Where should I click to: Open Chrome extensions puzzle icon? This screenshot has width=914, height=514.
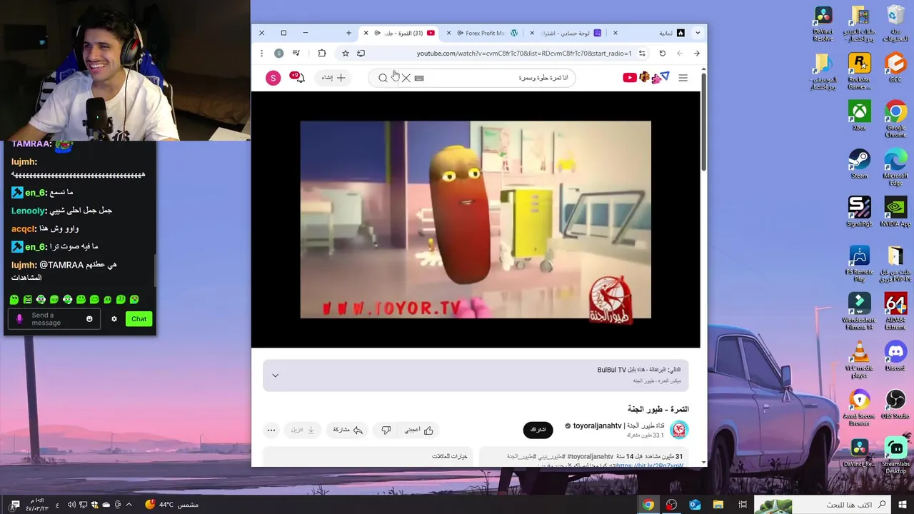(322, 54)
